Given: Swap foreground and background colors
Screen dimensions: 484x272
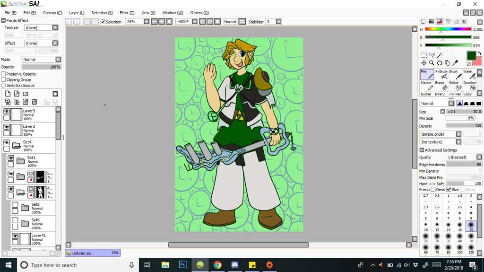Looking at the screenshot, I should (x=479, y=53).
